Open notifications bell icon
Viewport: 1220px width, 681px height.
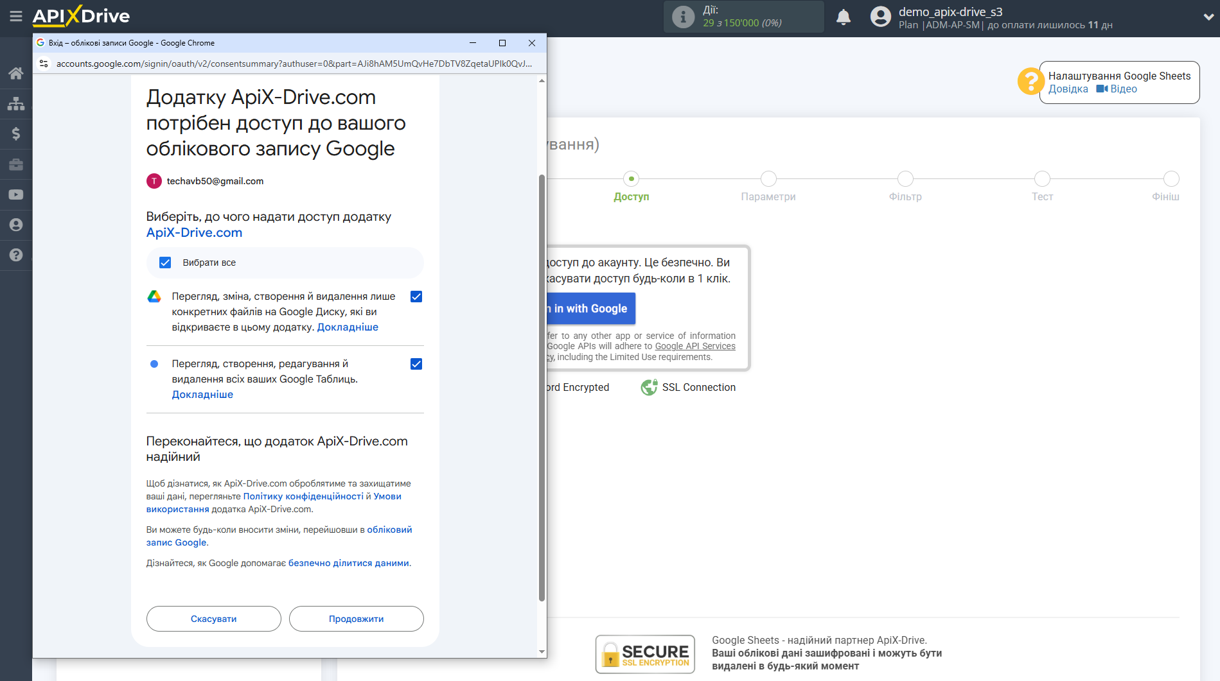[844, 17]
